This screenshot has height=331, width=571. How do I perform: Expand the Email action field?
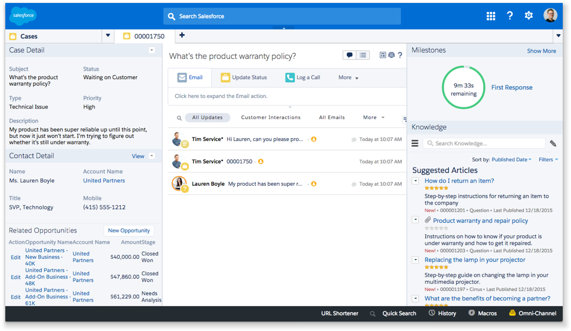(x=287, y=96)
